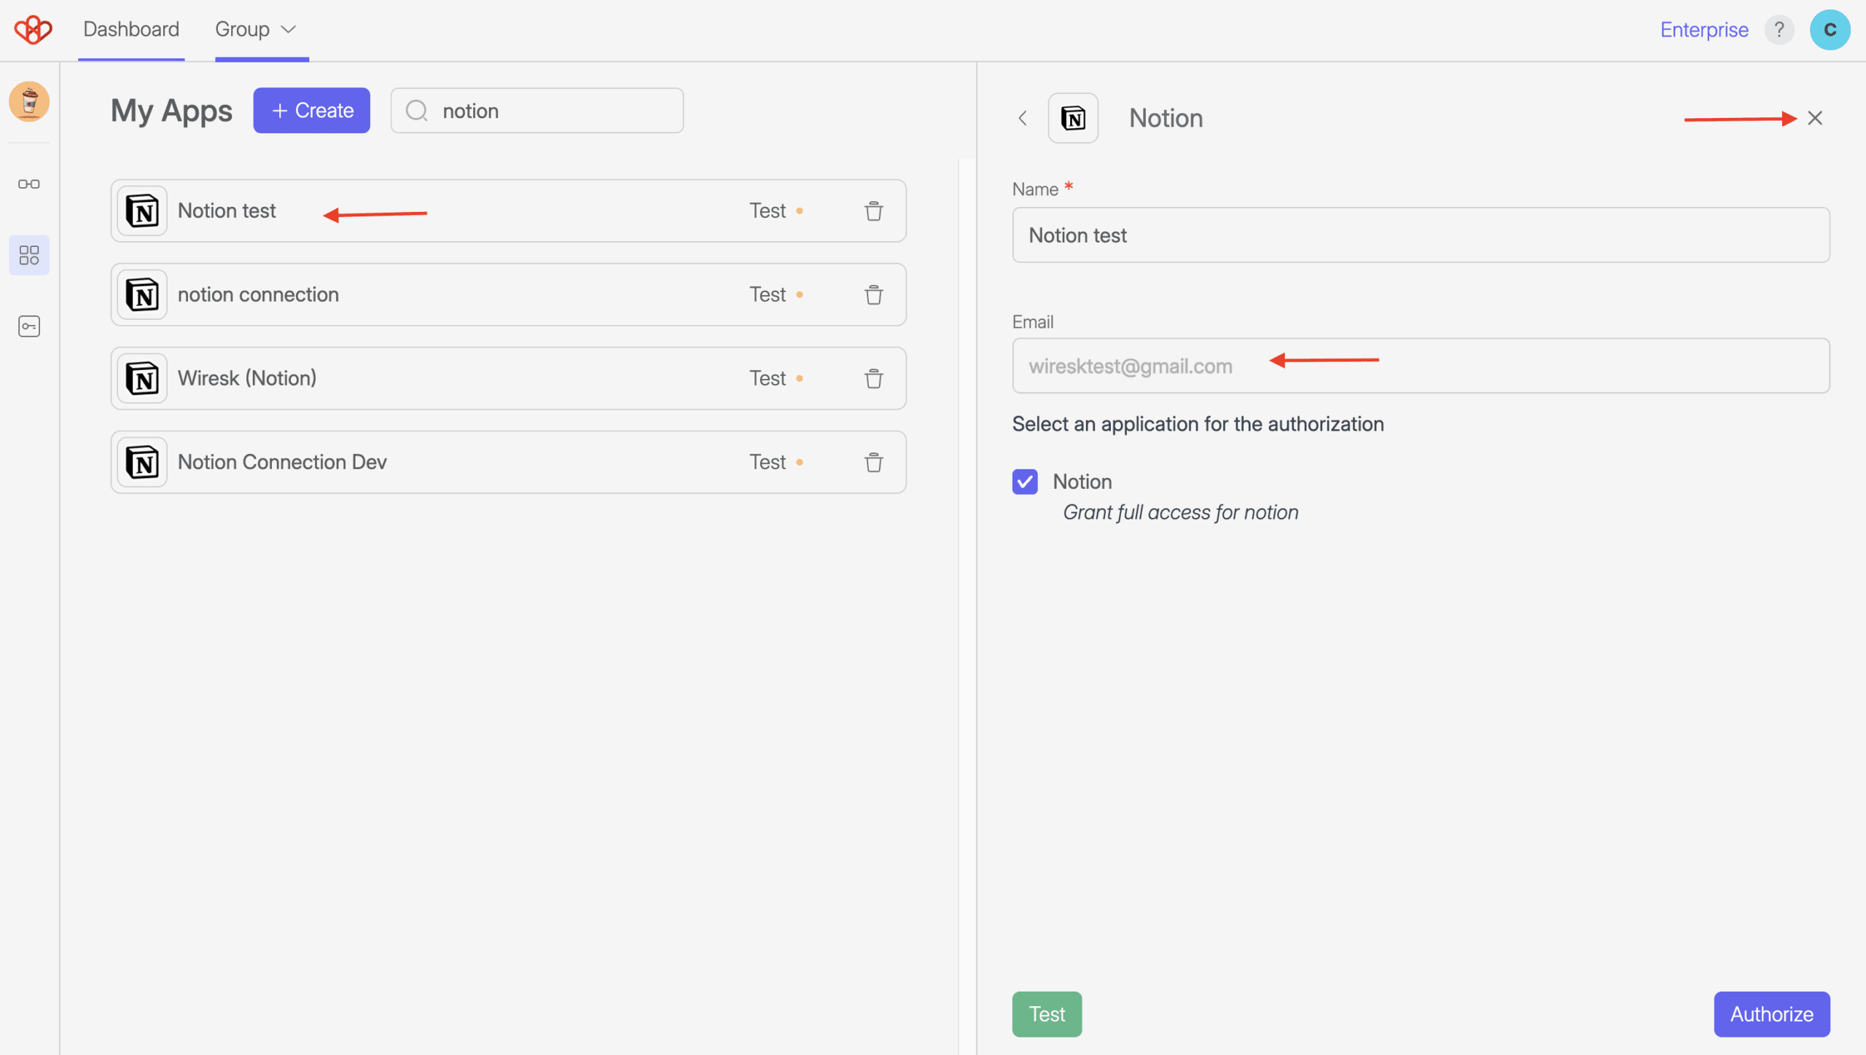This screenshot has height=1055, width=1866.
Task: Open the user profile avatar C
Action: (x=1830, y=30)
